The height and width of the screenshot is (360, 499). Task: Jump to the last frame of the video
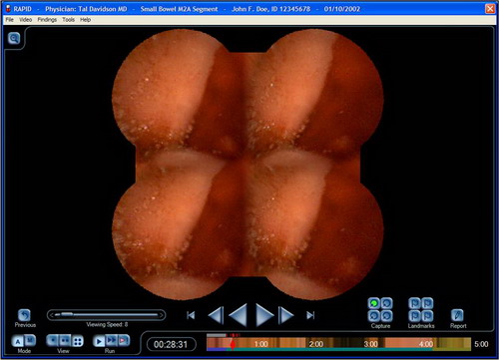(x=310, y=315)
